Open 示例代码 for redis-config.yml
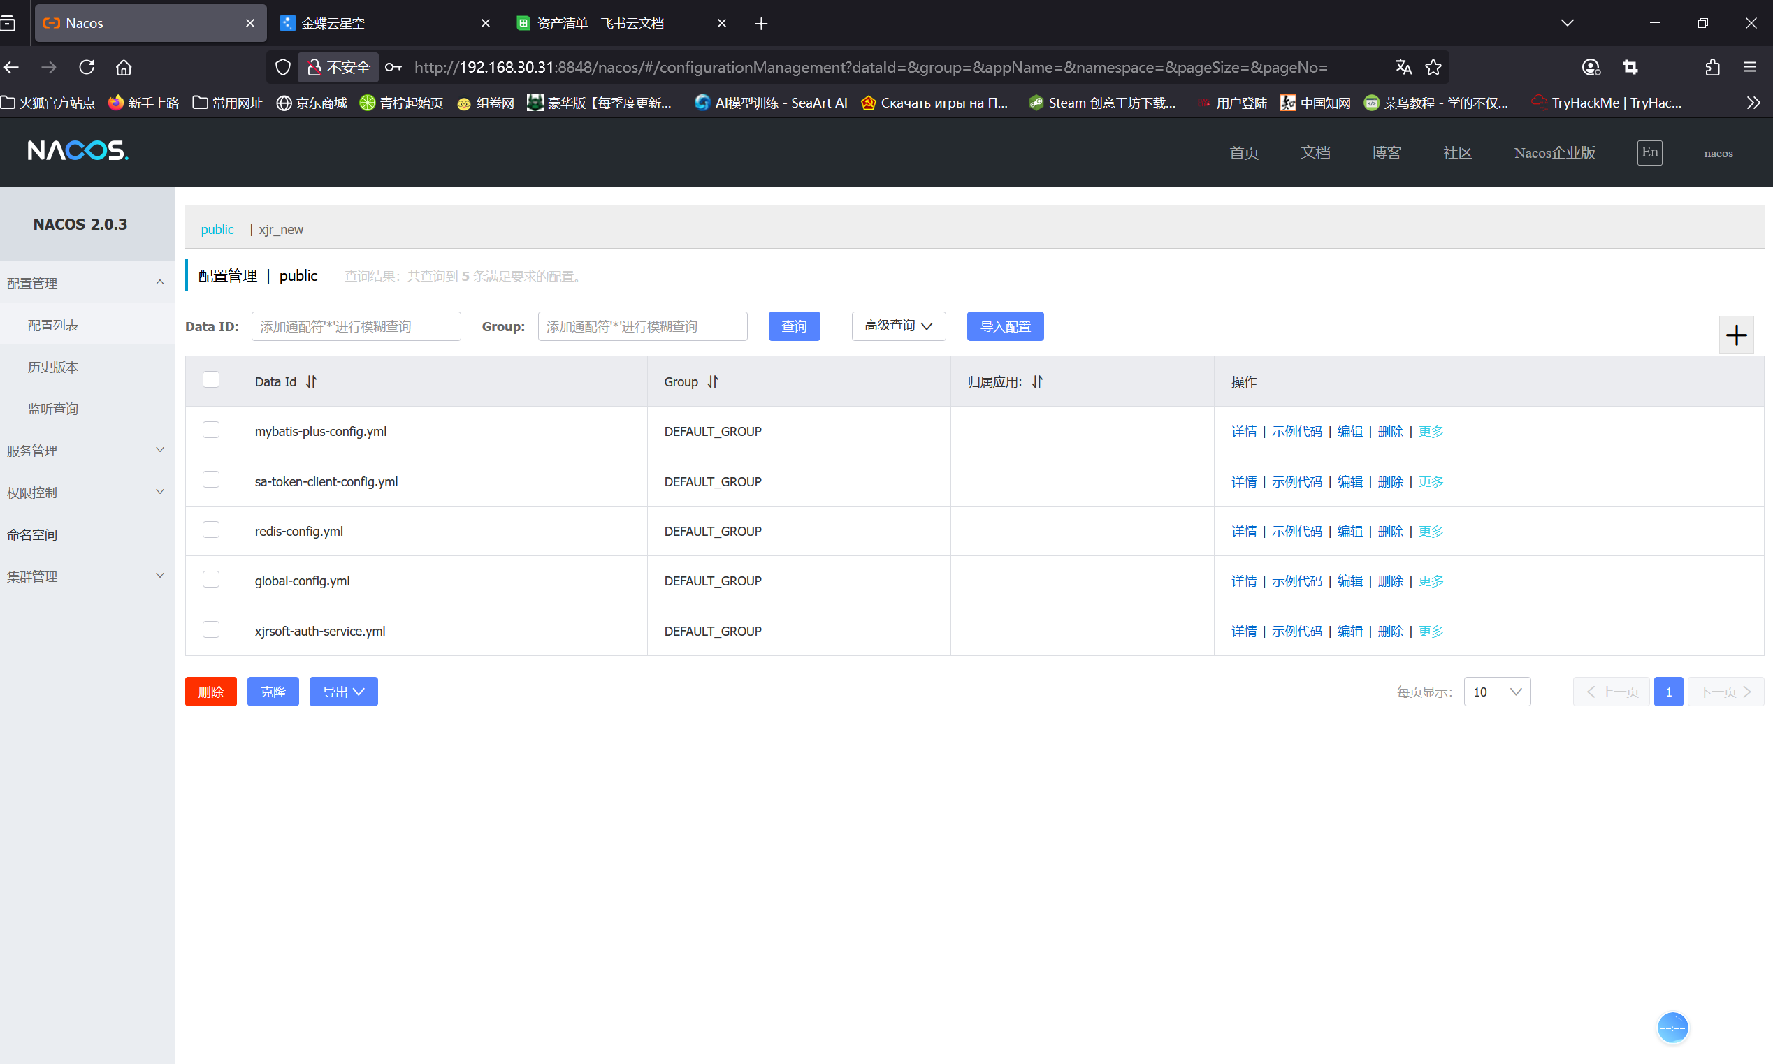Image resolution: width=1773 pixels, height=1064 pixels. pyautogui.click(x=1296, y=531)
